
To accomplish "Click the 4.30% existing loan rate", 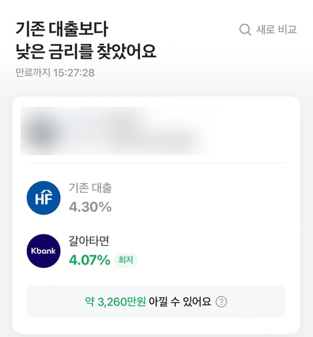I will [x=90, y=207].
